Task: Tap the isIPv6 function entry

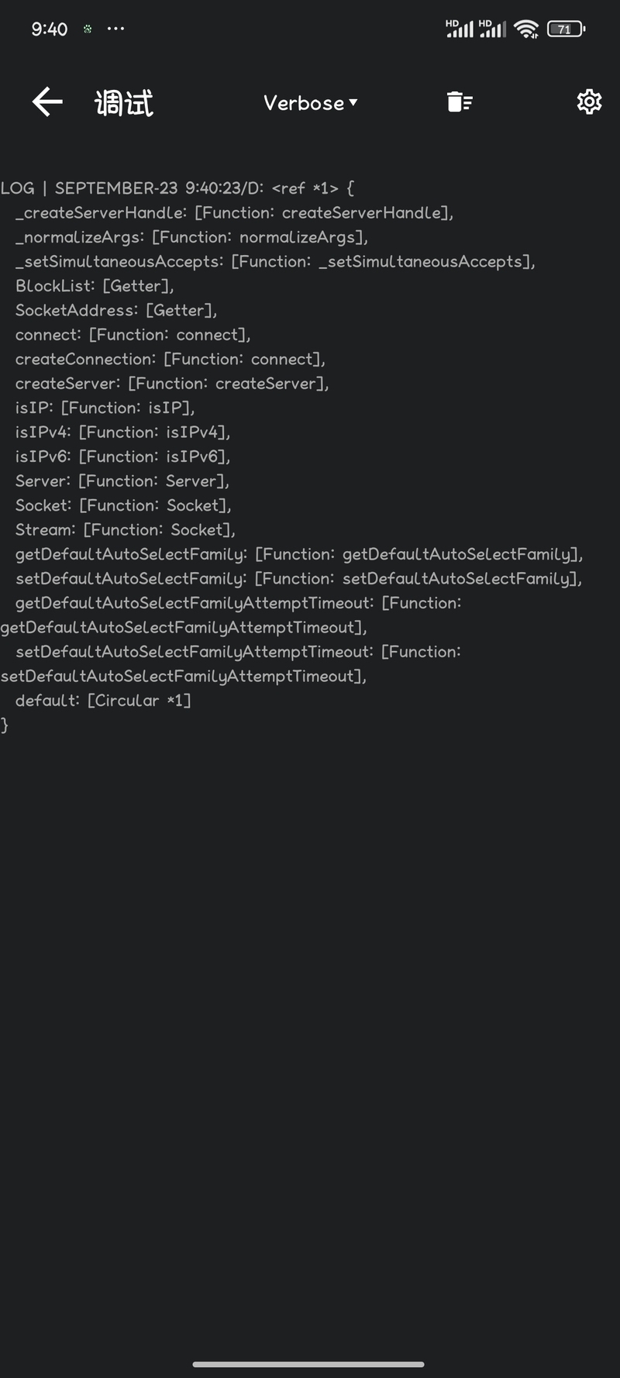Action: (x=122, y=456)
